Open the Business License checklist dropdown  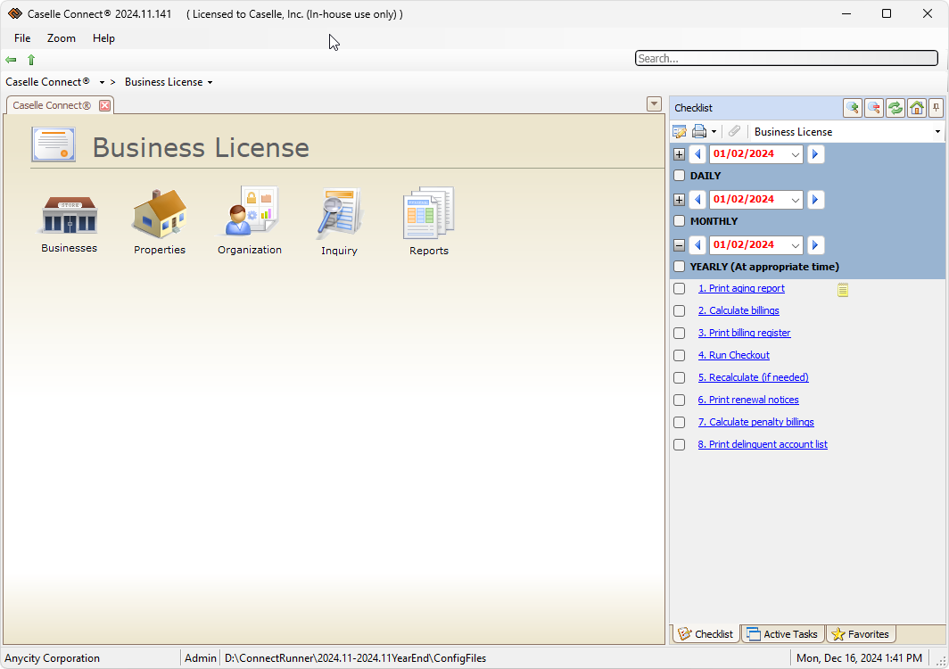pos(937,131)
